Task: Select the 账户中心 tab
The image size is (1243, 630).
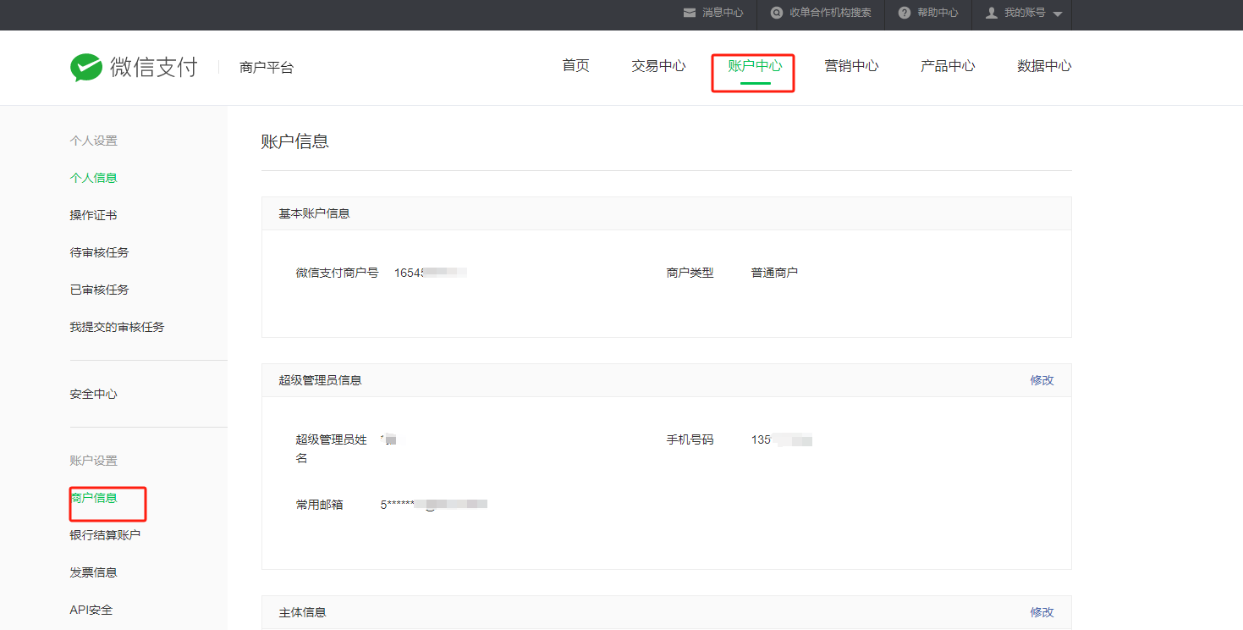Action: pos(755,66)
